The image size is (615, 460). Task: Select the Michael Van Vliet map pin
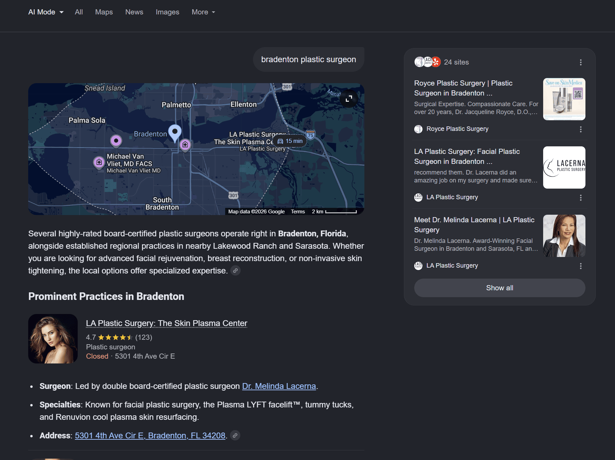pyautogui.click(x=99, y=162)
